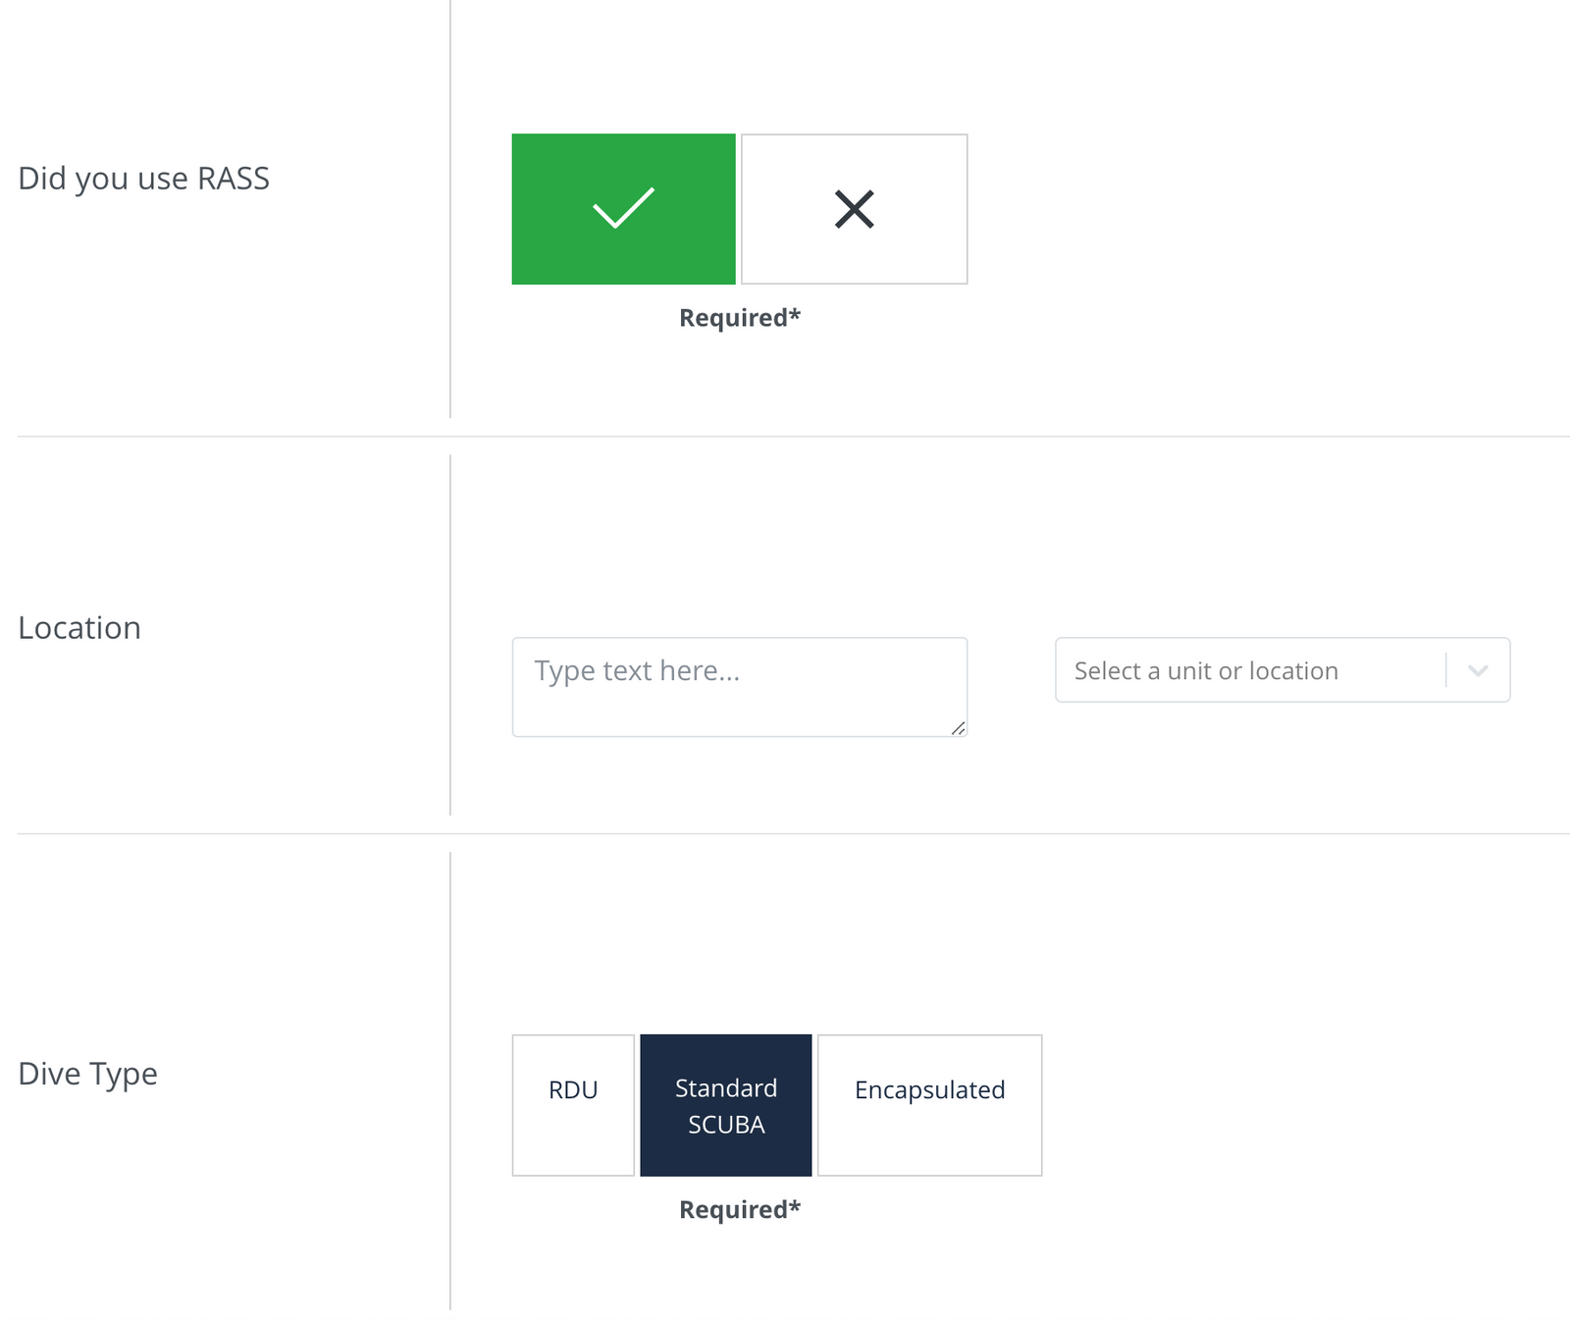Click the divider line inside location dropdown
Viewport: 1570px width, 1320px height.
(1445, 670)
